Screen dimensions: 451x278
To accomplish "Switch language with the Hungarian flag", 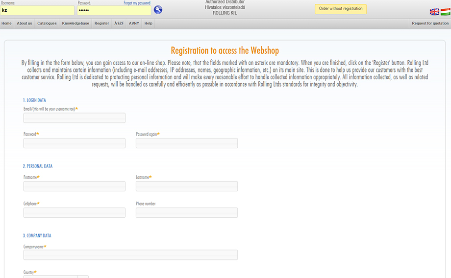I will [x=445, y=12].
